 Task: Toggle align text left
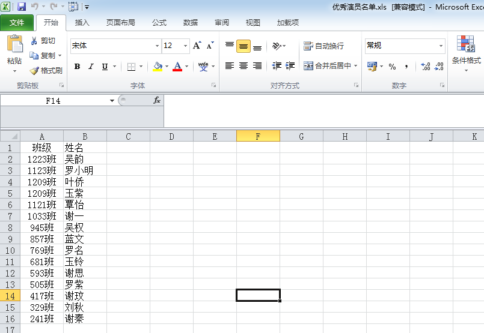[x=229, y=65]
